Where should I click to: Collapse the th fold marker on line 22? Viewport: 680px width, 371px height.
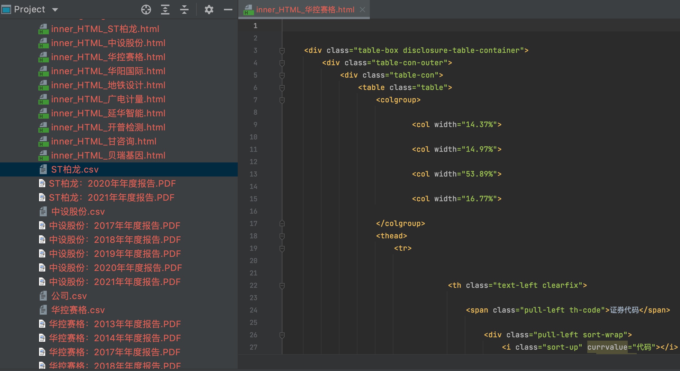click(282, 286)
